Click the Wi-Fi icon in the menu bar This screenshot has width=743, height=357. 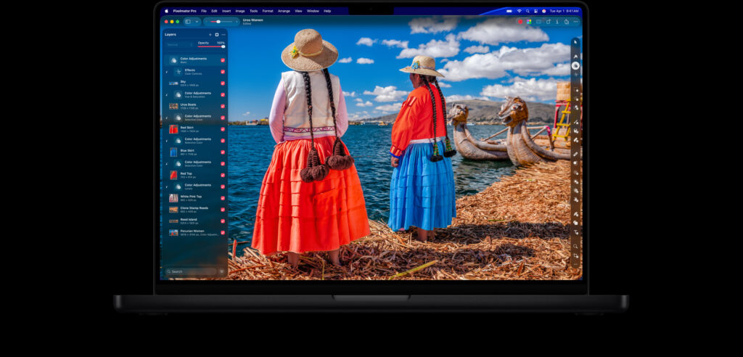click(519, 11)
